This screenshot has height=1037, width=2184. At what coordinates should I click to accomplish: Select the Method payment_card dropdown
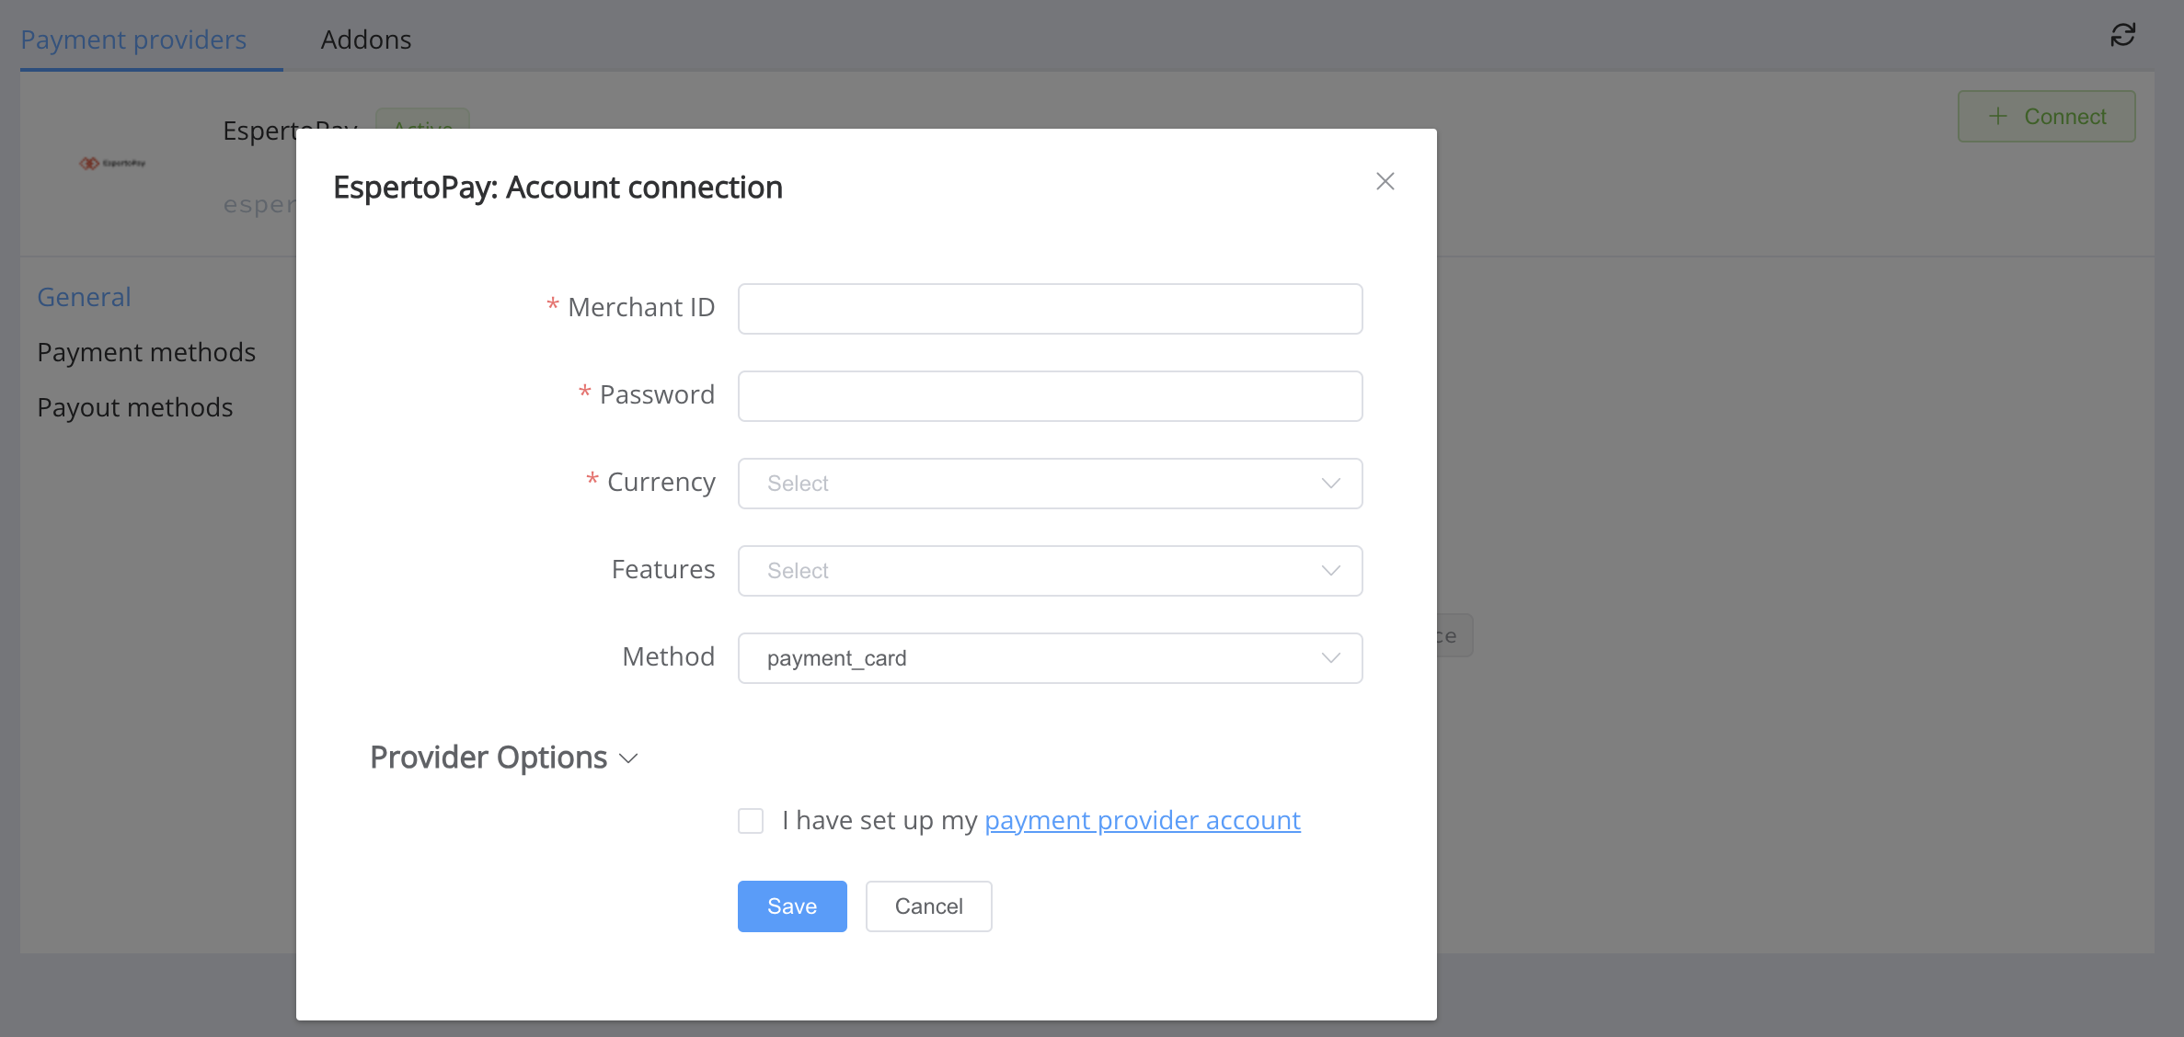pyautogui.click(x=1051, y=655)
